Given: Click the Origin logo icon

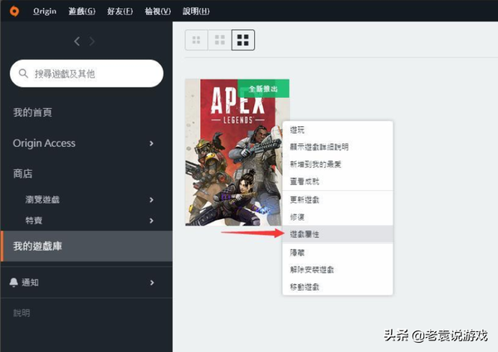Looking at the screenshot, I should pos(12,11).
